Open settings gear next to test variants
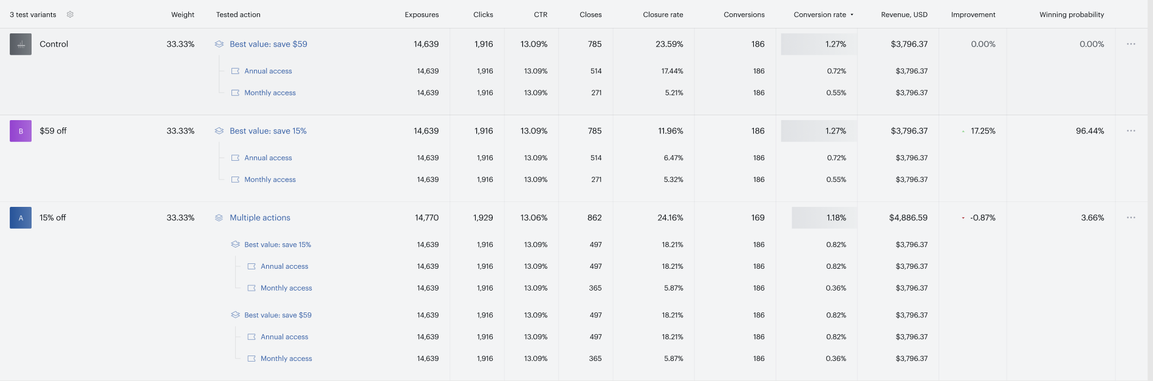 70,15
